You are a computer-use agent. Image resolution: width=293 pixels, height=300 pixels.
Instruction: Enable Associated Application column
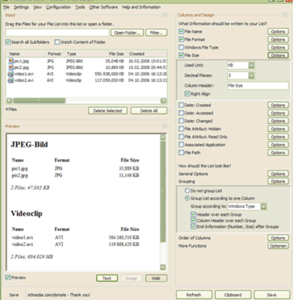[181, 145]
